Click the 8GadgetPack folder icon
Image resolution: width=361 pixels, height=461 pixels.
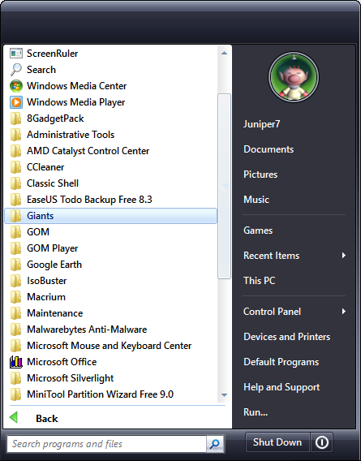click(x=16, y=118)
